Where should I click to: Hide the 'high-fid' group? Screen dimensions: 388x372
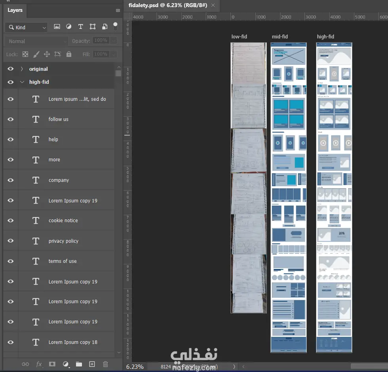[x=10, y=82]
